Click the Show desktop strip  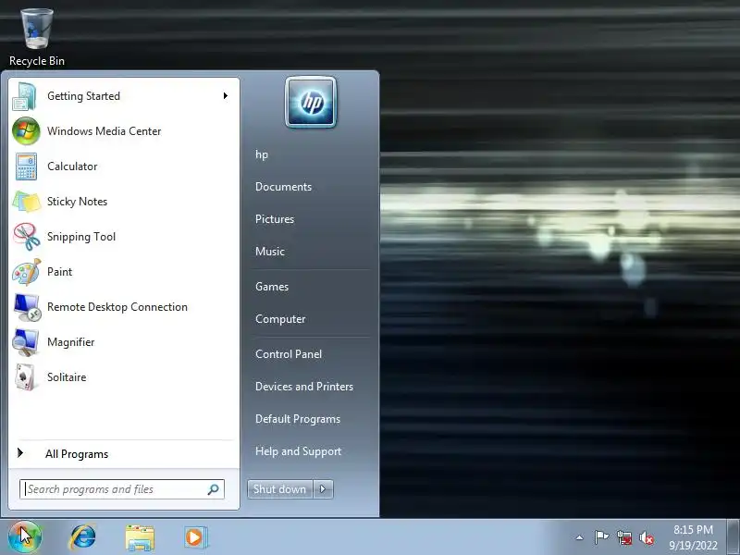(x=733, y=537)
